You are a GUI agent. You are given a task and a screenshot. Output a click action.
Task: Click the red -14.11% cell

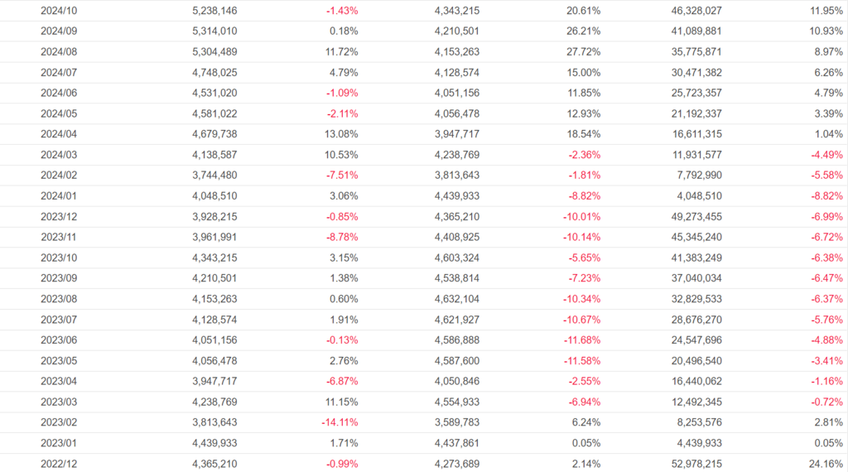[340, 422]
